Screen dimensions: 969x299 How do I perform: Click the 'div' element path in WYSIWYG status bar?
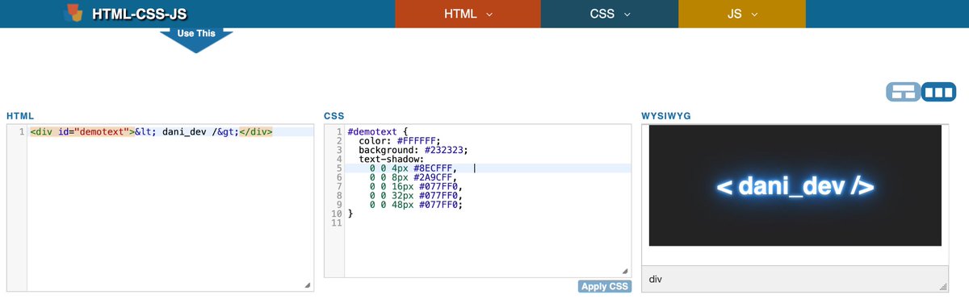pyautogui.click(x=656, y=279)
